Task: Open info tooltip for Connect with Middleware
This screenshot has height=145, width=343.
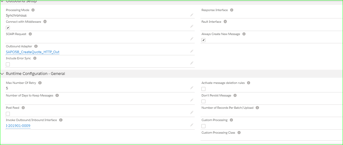Action: [45, 22]
